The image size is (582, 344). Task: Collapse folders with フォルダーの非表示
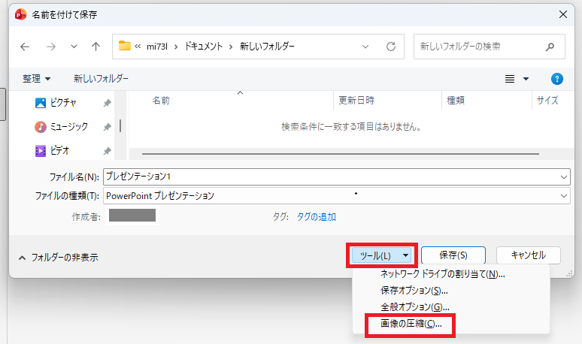(x=58, y=257)
